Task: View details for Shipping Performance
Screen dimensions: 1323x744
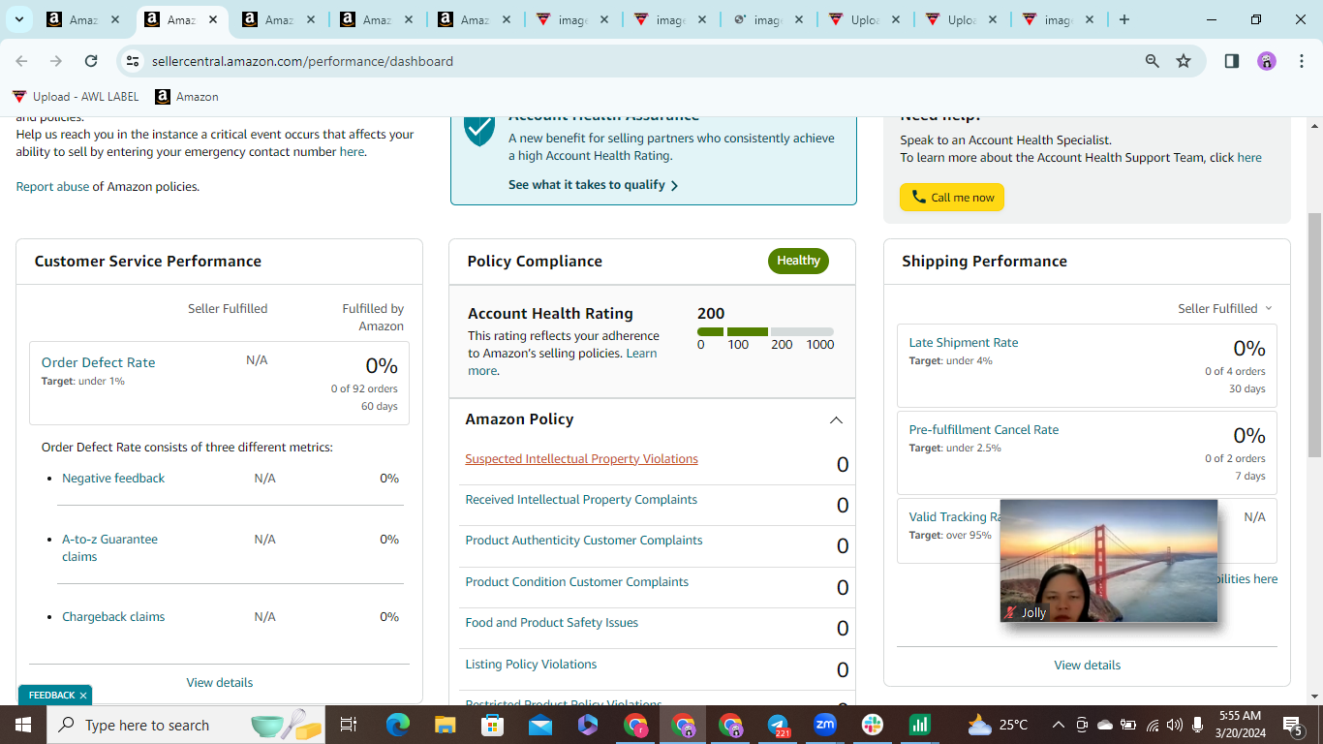Action: pyautogui.click(x=1088, y=665)
